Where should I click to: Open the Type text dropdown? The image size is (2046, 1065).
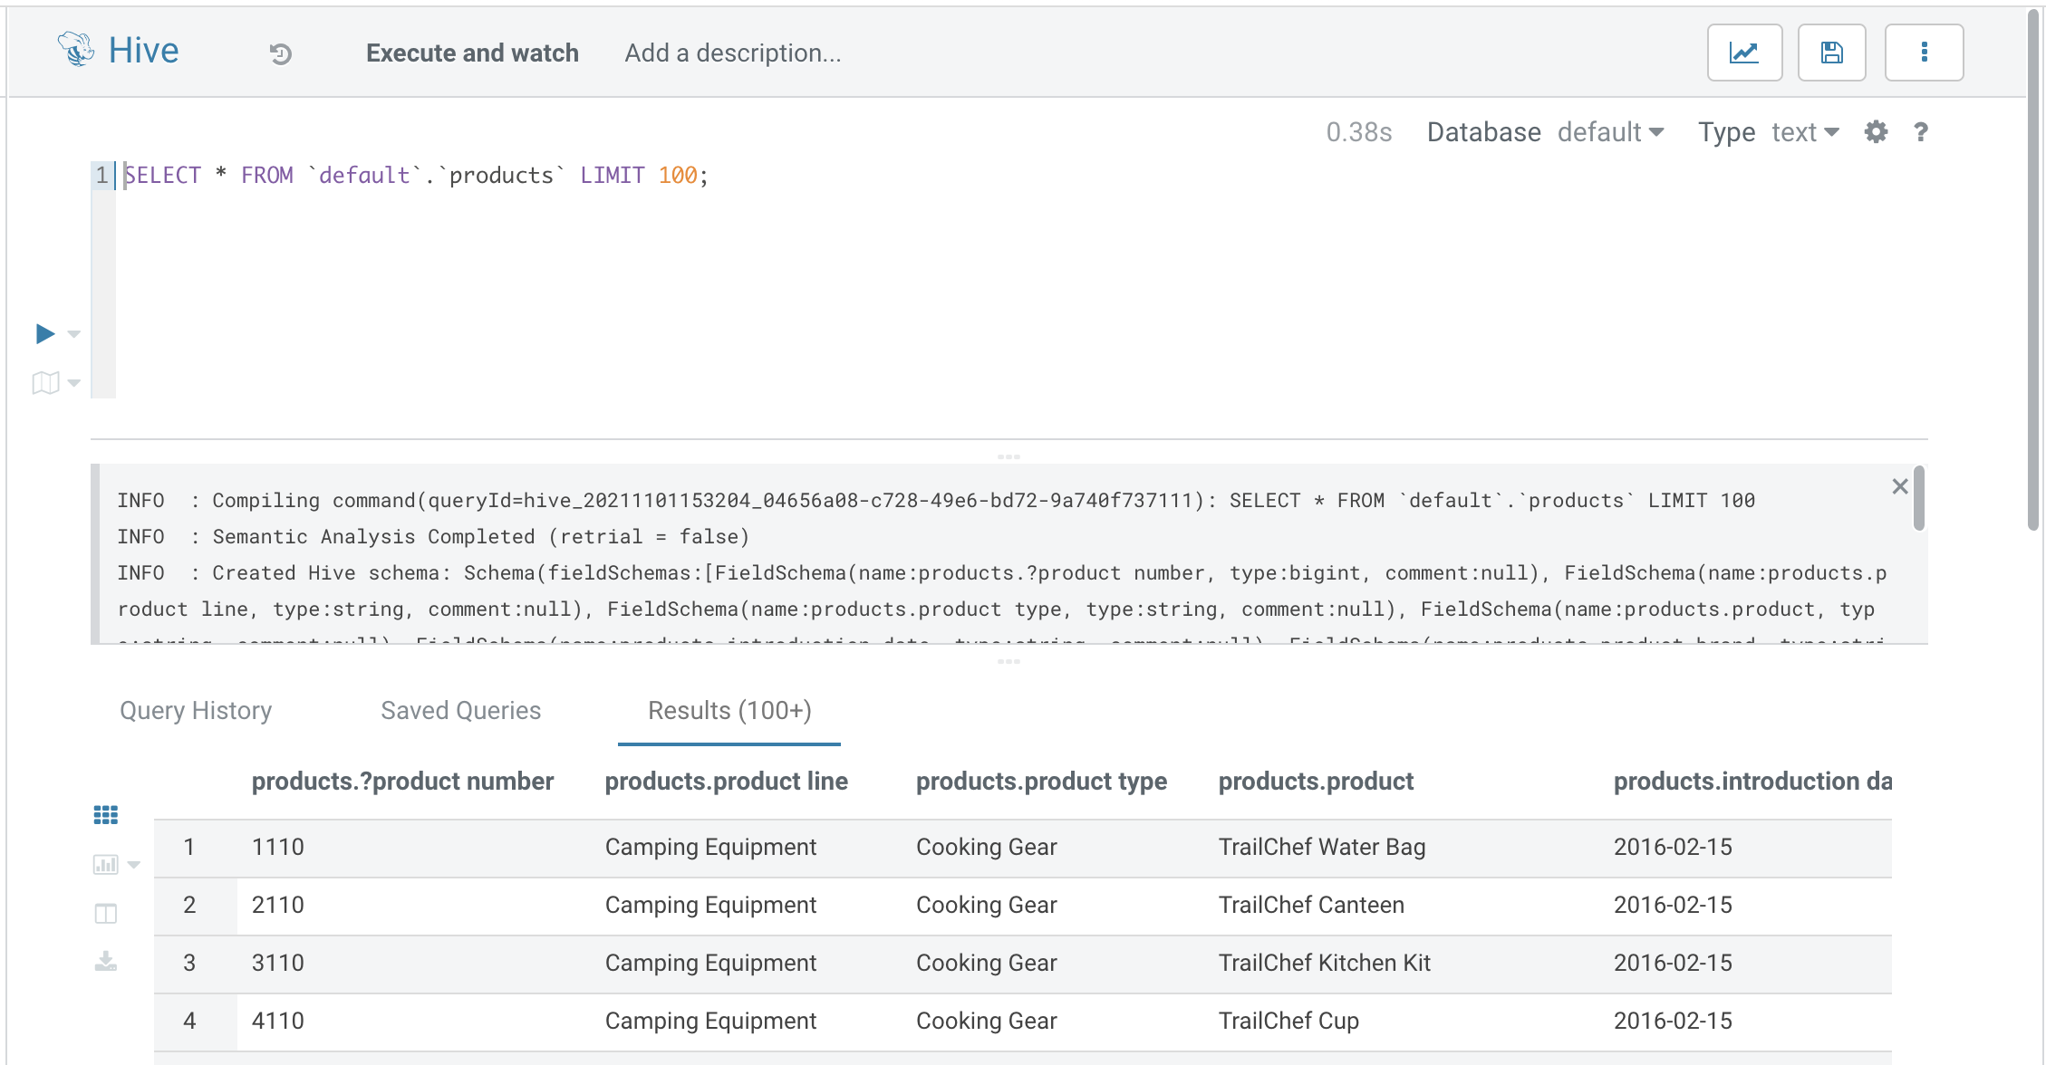pyautogui.click(x=1805, y=132)
